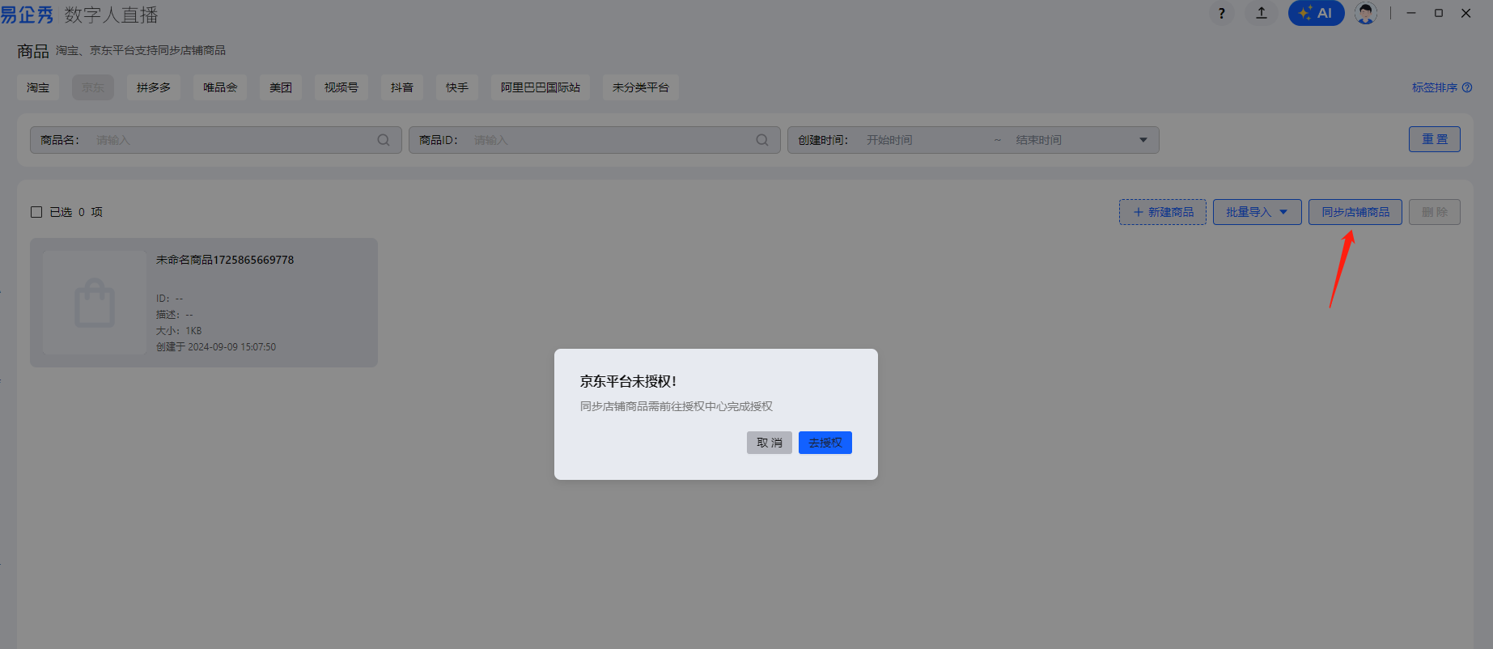Switch to the 唯品会 platform tab
The width and height of the screenshot is (1493, 649).
coord(220,87)
